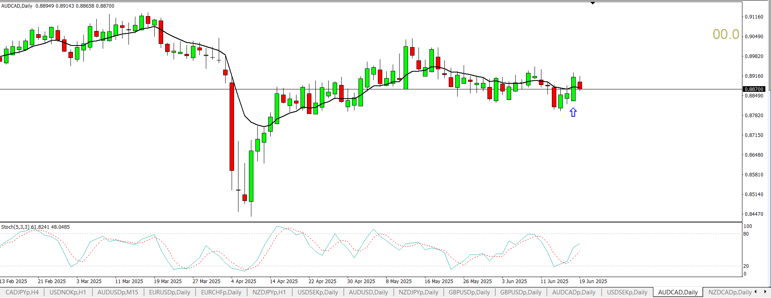Viewport: 771px width, 298px height.
Task: Click the 11 Mar 2025 date label
Action: point(129,281)
